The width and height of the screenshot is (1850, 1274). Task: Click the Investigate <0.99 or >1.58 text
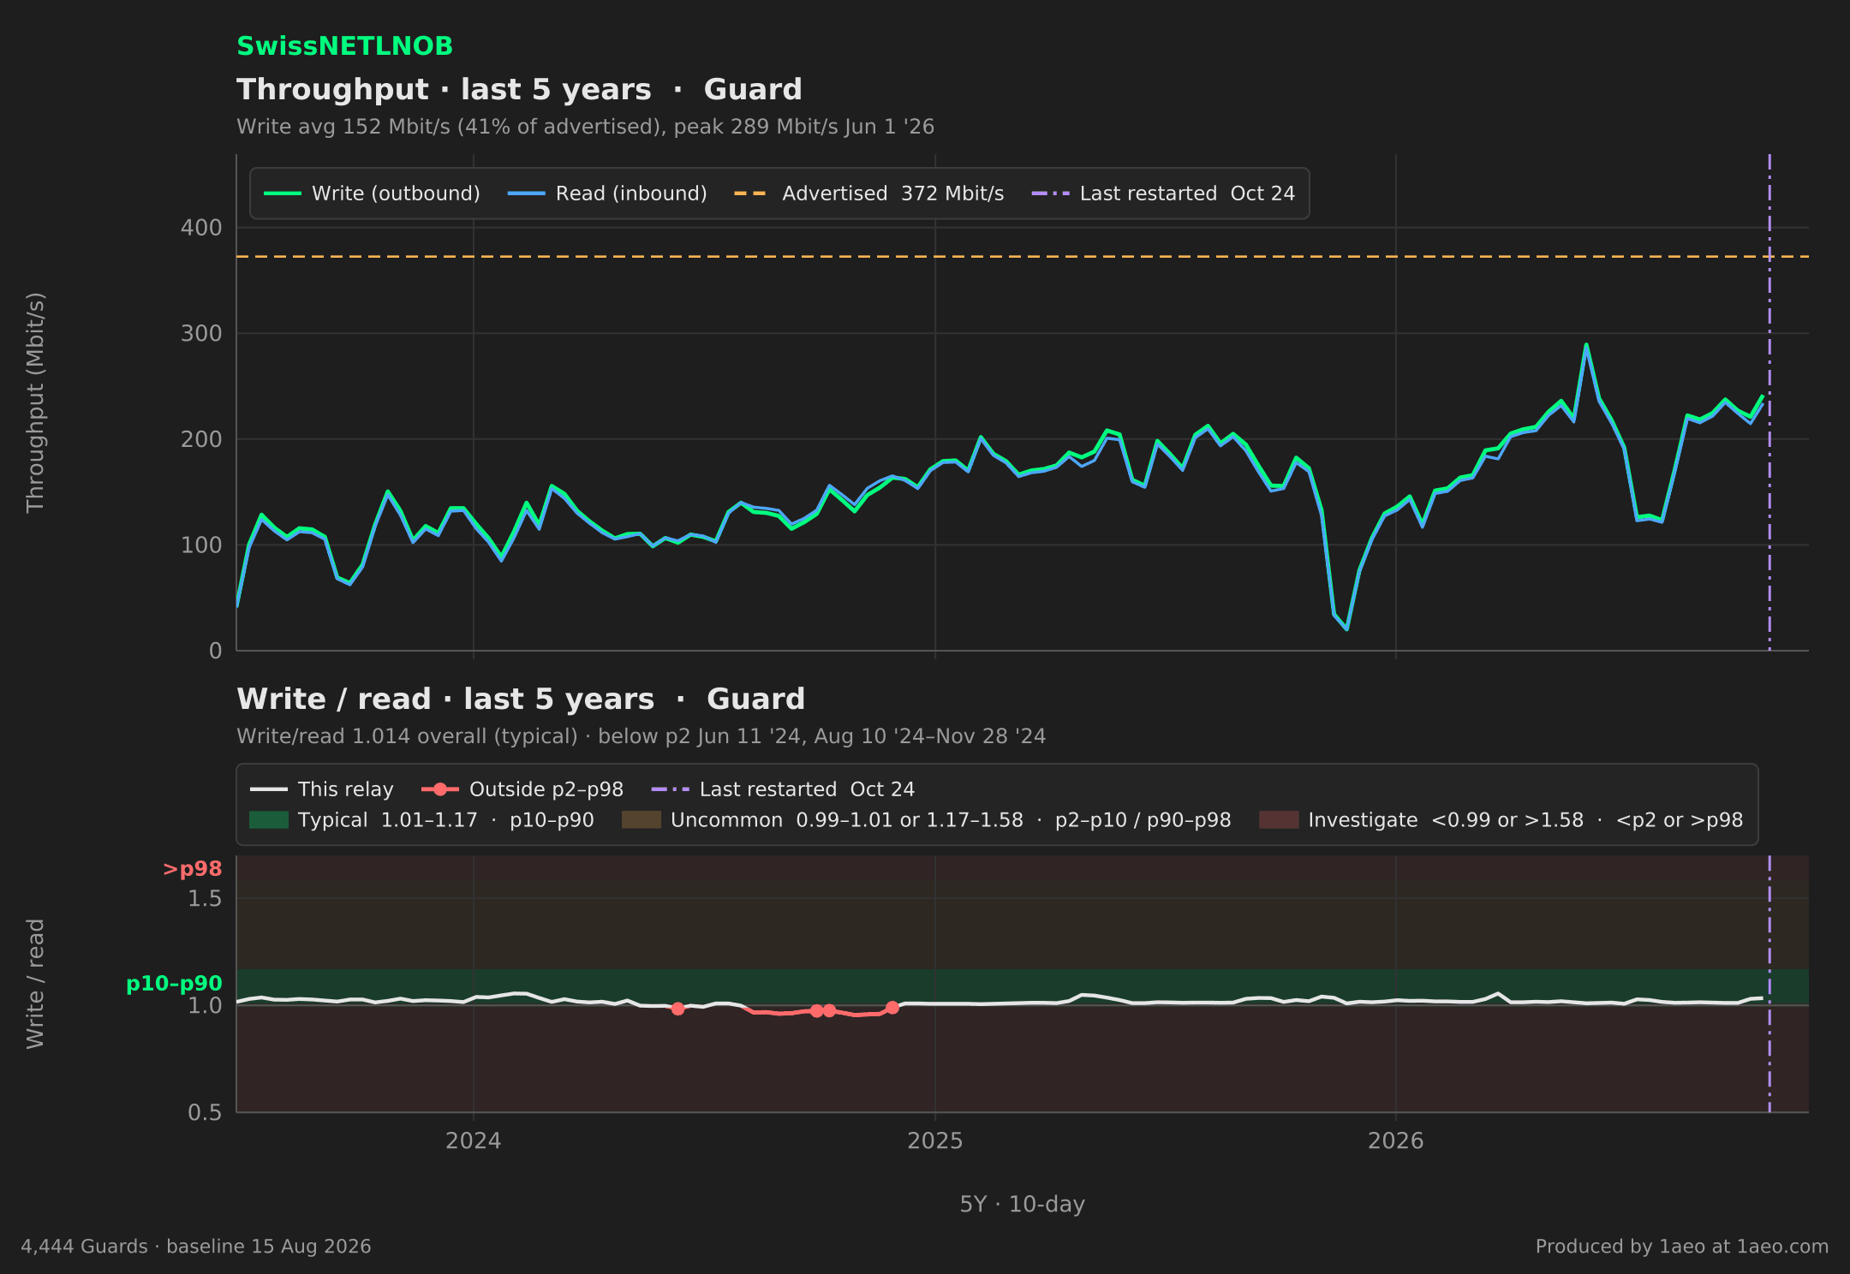point(1525,820)
